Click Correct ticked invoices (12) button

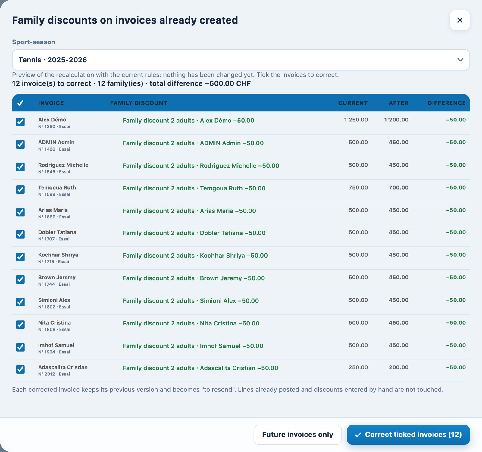click(408, 435)
